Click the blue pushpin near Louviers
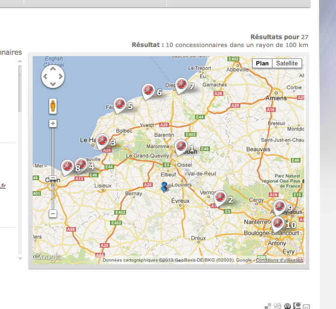The width and height of the screenshot is (336, 309). point(165,187)
